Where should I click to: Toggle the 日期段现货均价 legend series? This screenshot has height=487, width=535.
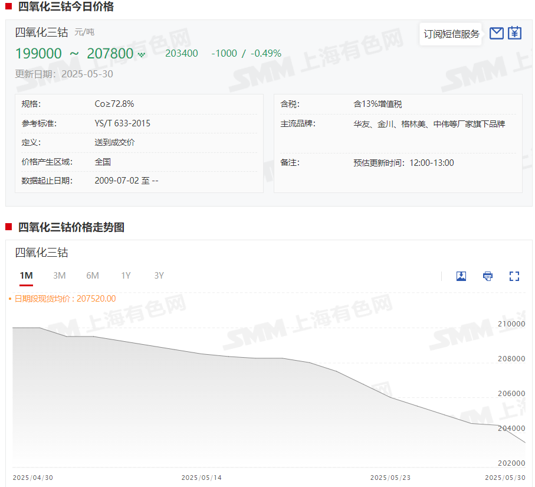[63, 299]
